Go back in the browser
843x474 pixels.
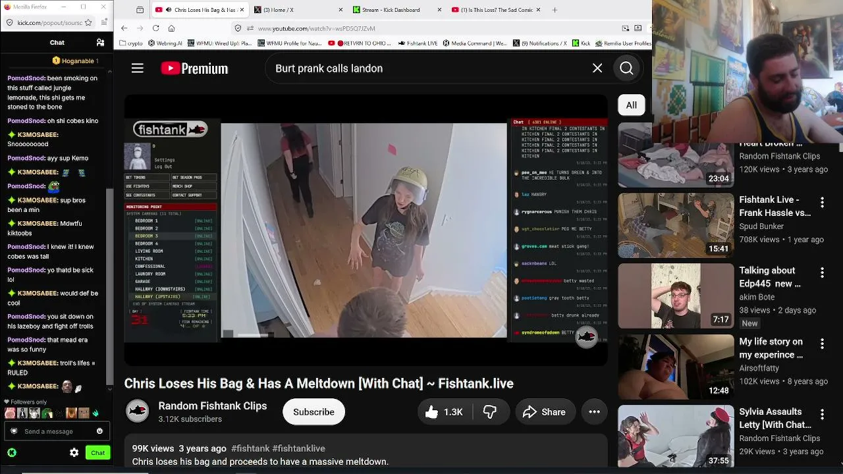coord(124,28)
